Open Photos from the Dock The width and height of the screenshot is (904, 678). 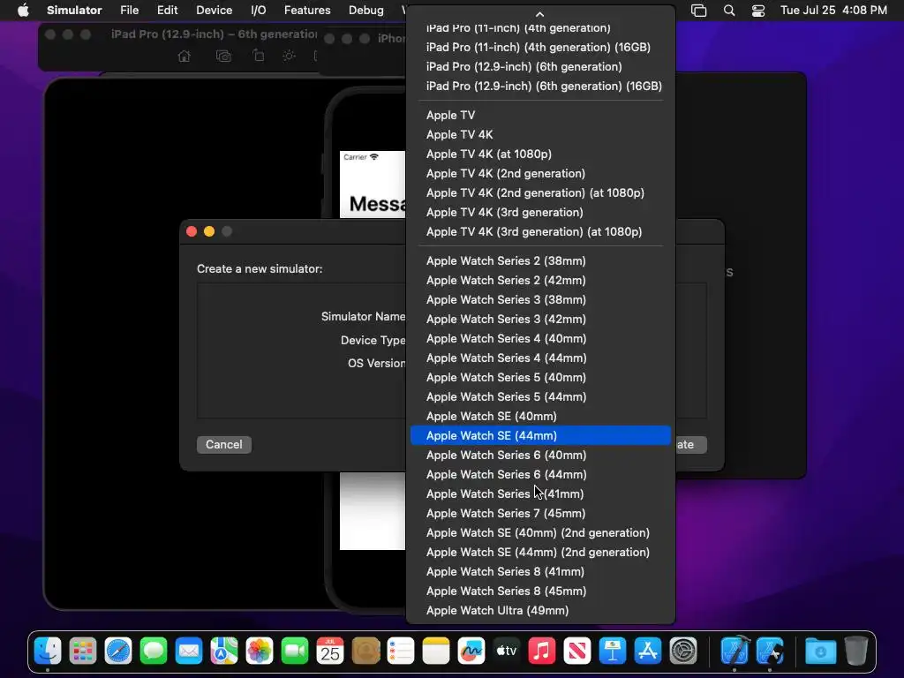(x=260, y=652)
